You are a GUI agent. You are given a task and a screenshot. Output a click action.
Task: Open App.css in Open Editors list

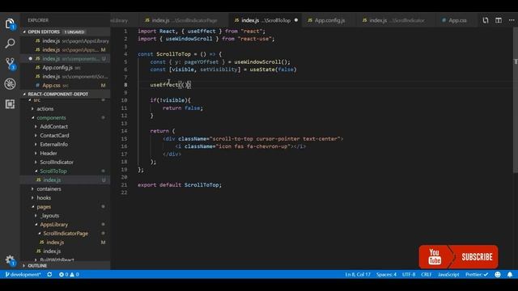(x=66, y=85)
